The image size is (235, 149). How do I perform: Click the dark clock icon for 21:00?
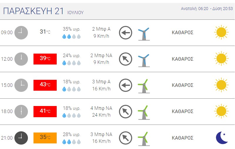[x=21, y=138]
